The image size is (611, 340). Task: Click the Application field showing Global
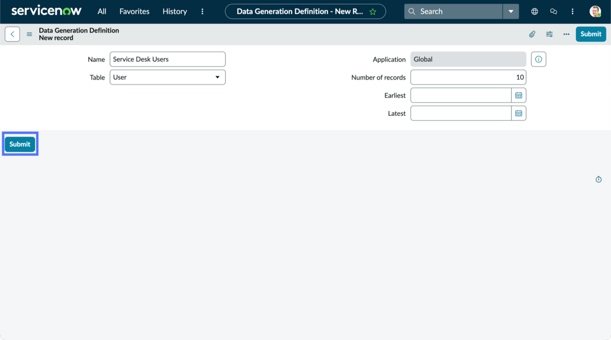pyautogui.click(x=468, y=59)
